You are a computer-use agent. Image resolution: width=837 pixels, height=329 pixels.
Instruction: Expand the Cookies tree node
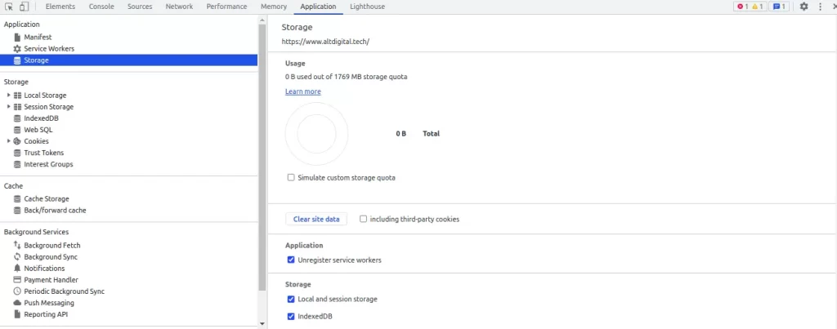pyautogui.click(x=8, y=141)
